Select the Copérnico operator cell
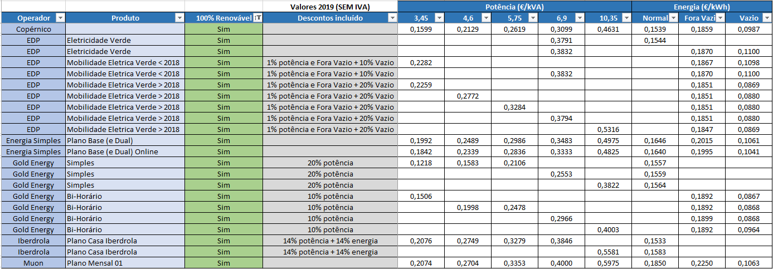The height and width of the screenshot is (269, 773). click(33, 29)
